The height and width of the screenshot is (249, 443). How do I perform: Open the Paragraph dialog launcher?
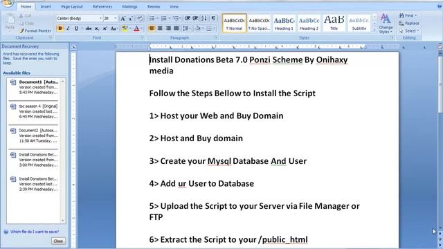(215, 37)
